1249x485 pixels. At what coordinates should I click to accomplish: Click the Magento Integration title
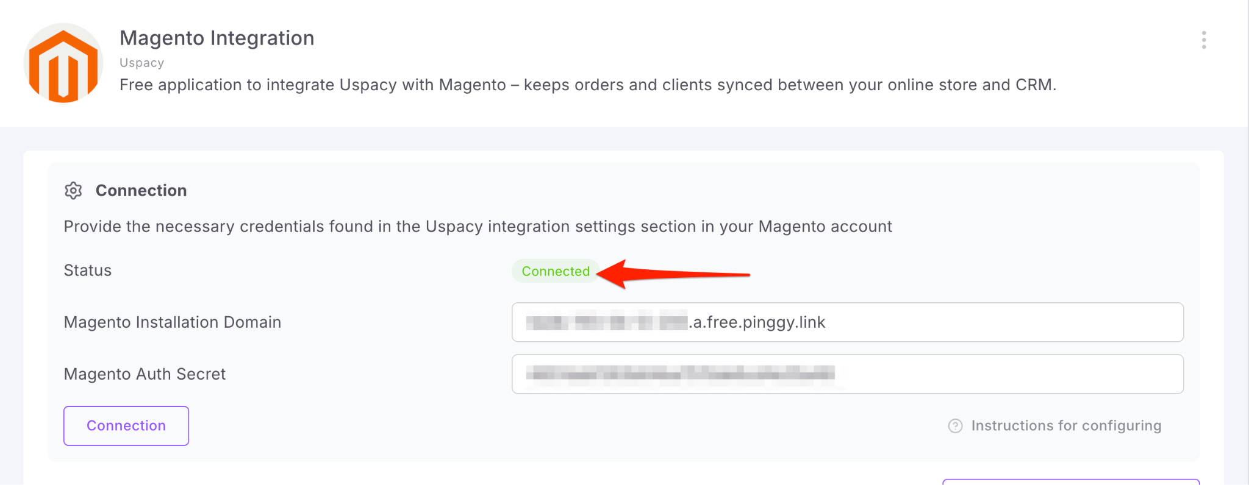pos(217,38)
